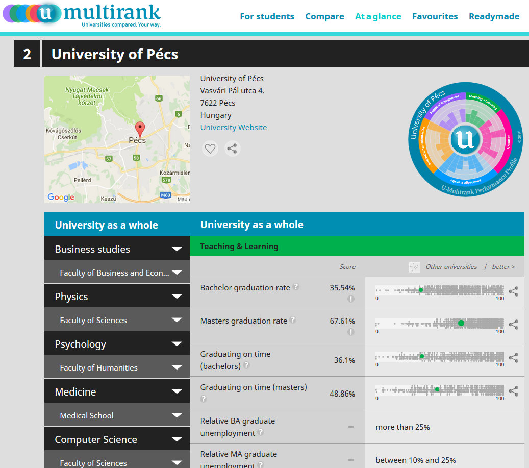Click the green dot on Masters graduation rate chart
The width and height of the screenshot is (529, 468).
pyautogui.click(x=461, y=323)
